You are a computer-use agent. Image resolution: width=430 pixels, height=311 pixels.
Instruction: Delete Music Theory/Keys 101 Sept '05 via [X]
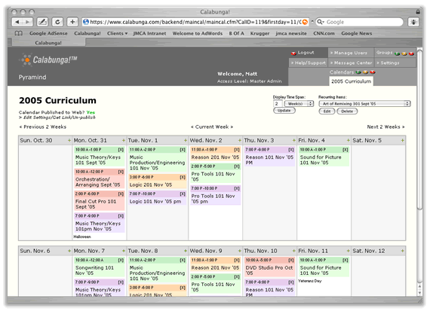[x=121, y=150]
